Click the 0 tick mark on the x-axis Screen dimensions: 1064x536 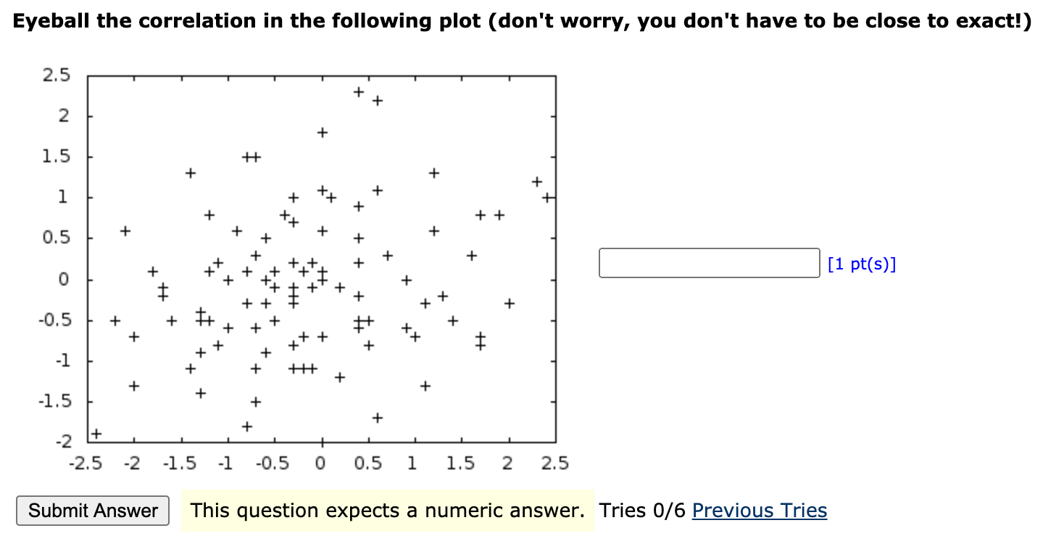pyautogui.click(x=321, y=443)
